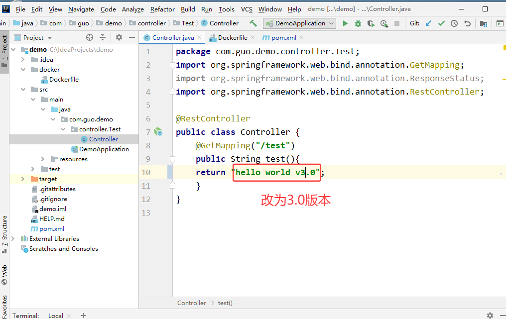Viewport: 506px width, 319px height.
Task: Open Project panel settings gear
Action: click(x=119, y=37)
